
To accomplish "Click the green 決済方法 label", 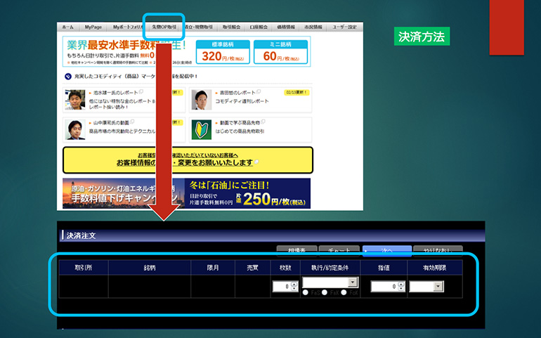I will [422, 36].
